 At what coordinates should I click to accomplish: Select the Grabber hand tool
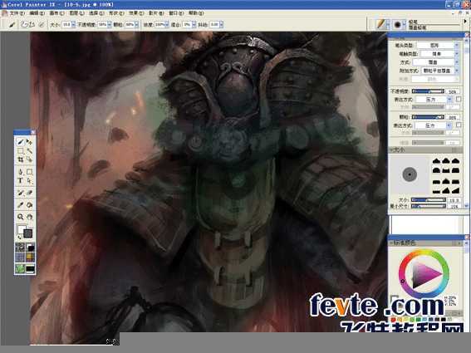pos(29,217)
